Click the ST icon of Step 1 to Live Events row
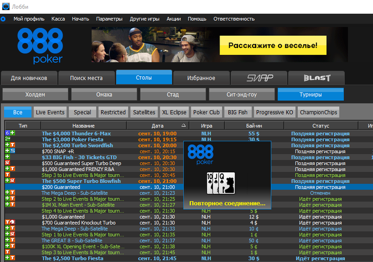 (x=13, y=234)
